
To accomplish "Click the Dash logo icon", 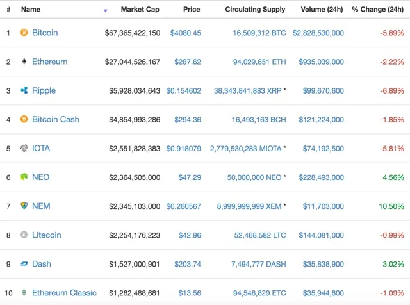I will click(24, 263).
